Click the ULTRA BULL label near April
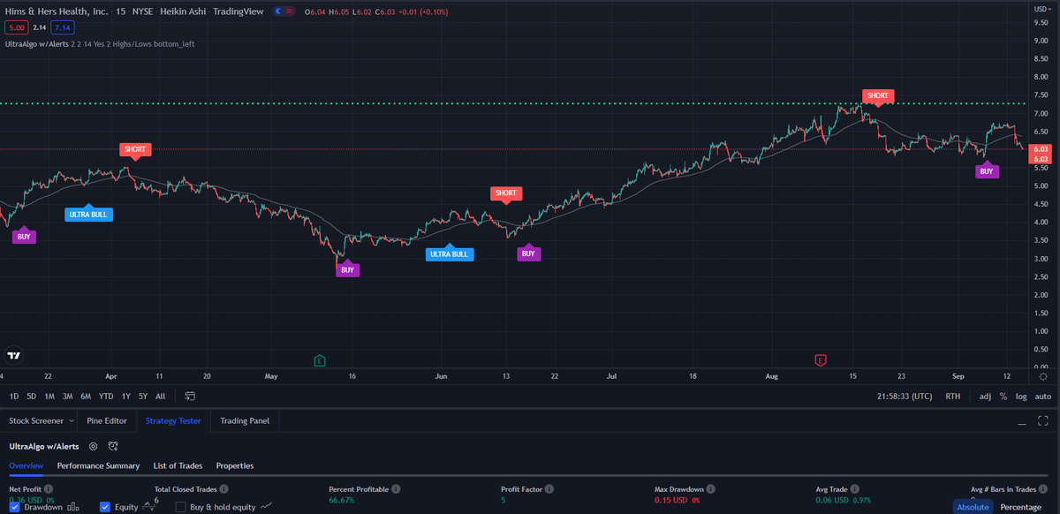 [89, 214]
